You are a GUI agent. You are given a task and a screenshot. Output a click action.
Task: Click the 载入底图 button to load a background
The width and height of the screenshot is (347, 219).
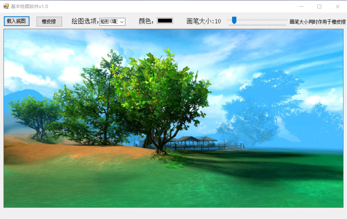point(16,21)
